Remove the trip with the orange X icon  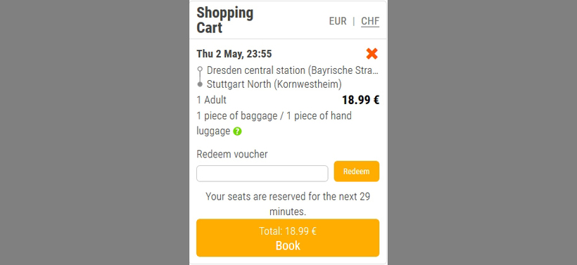pyautogui.click(x=372, y=53)
